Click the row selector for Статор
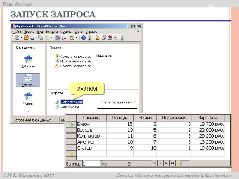Viewport: 239px width, 179px height. click(71, 148)
